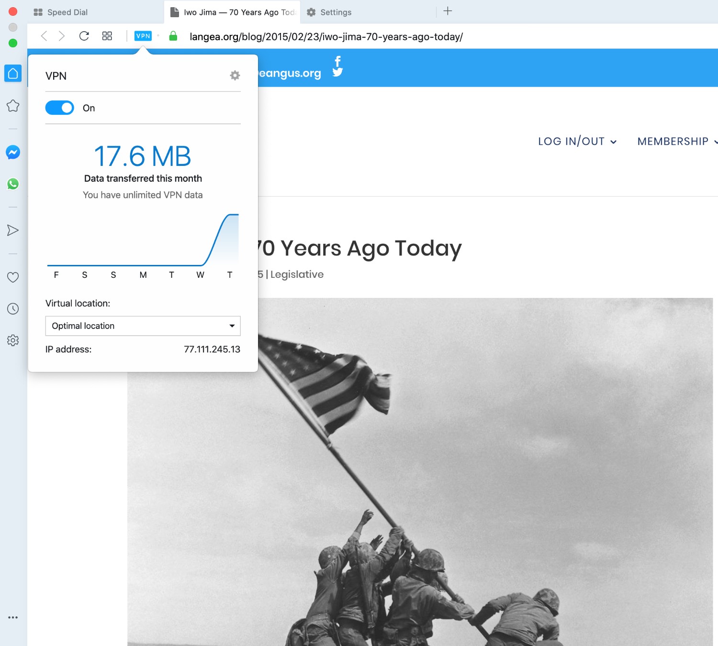Open the Legislative category link
Screen dimensions: 718x646
click(x=297, y=274)
